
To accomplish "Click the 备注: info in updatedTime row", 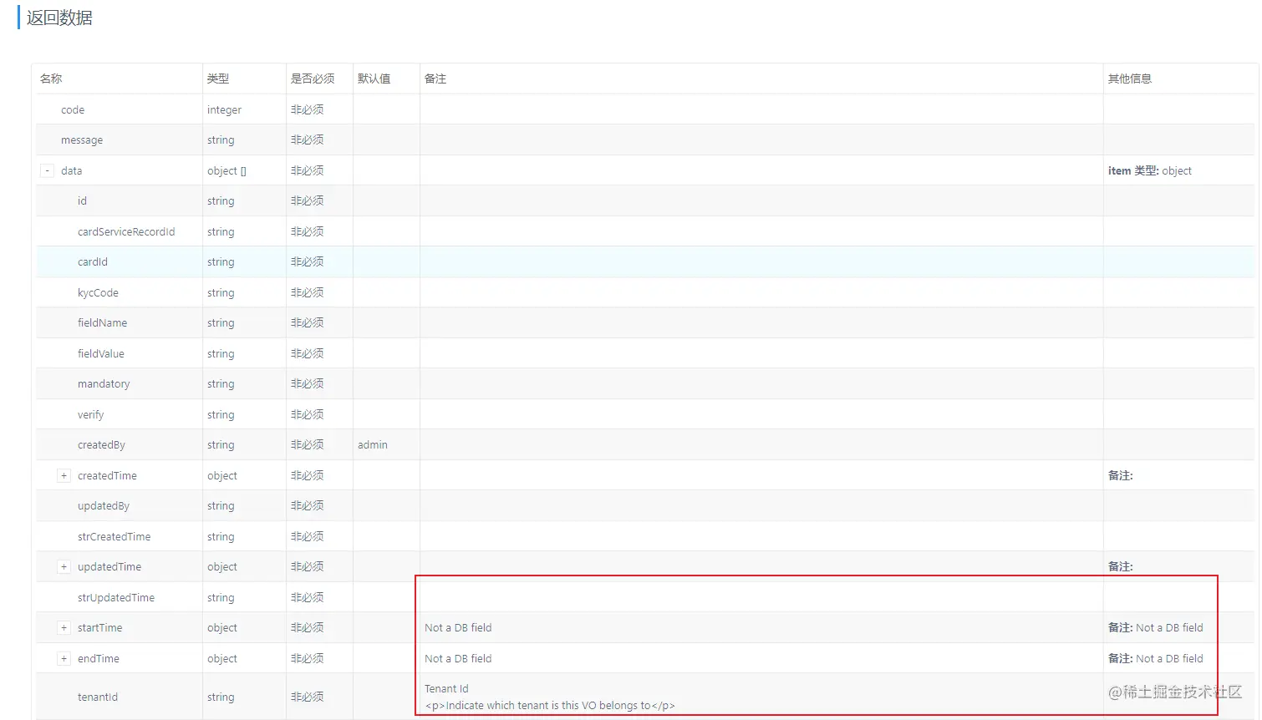I will click(1121, 566).
